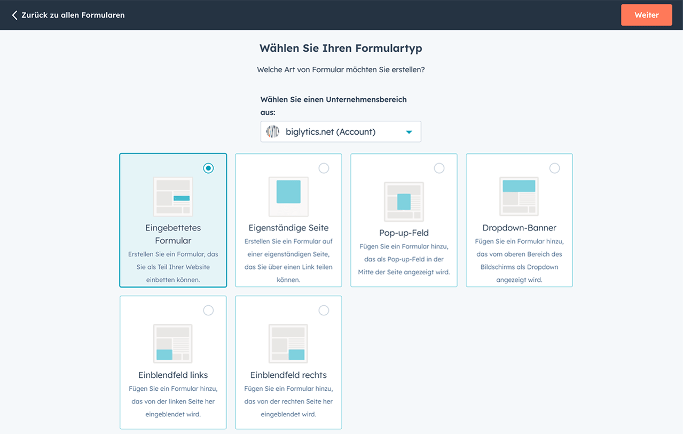This screenshot has width=683, height=434.
Task: Click the description under Einblendfeld rechts
Action: (288, 401)
